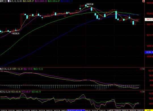Screen dimensions: 153x111
Task: Close the RSI indicator panel
Action: pyautogui.click(x=144, y=92)
